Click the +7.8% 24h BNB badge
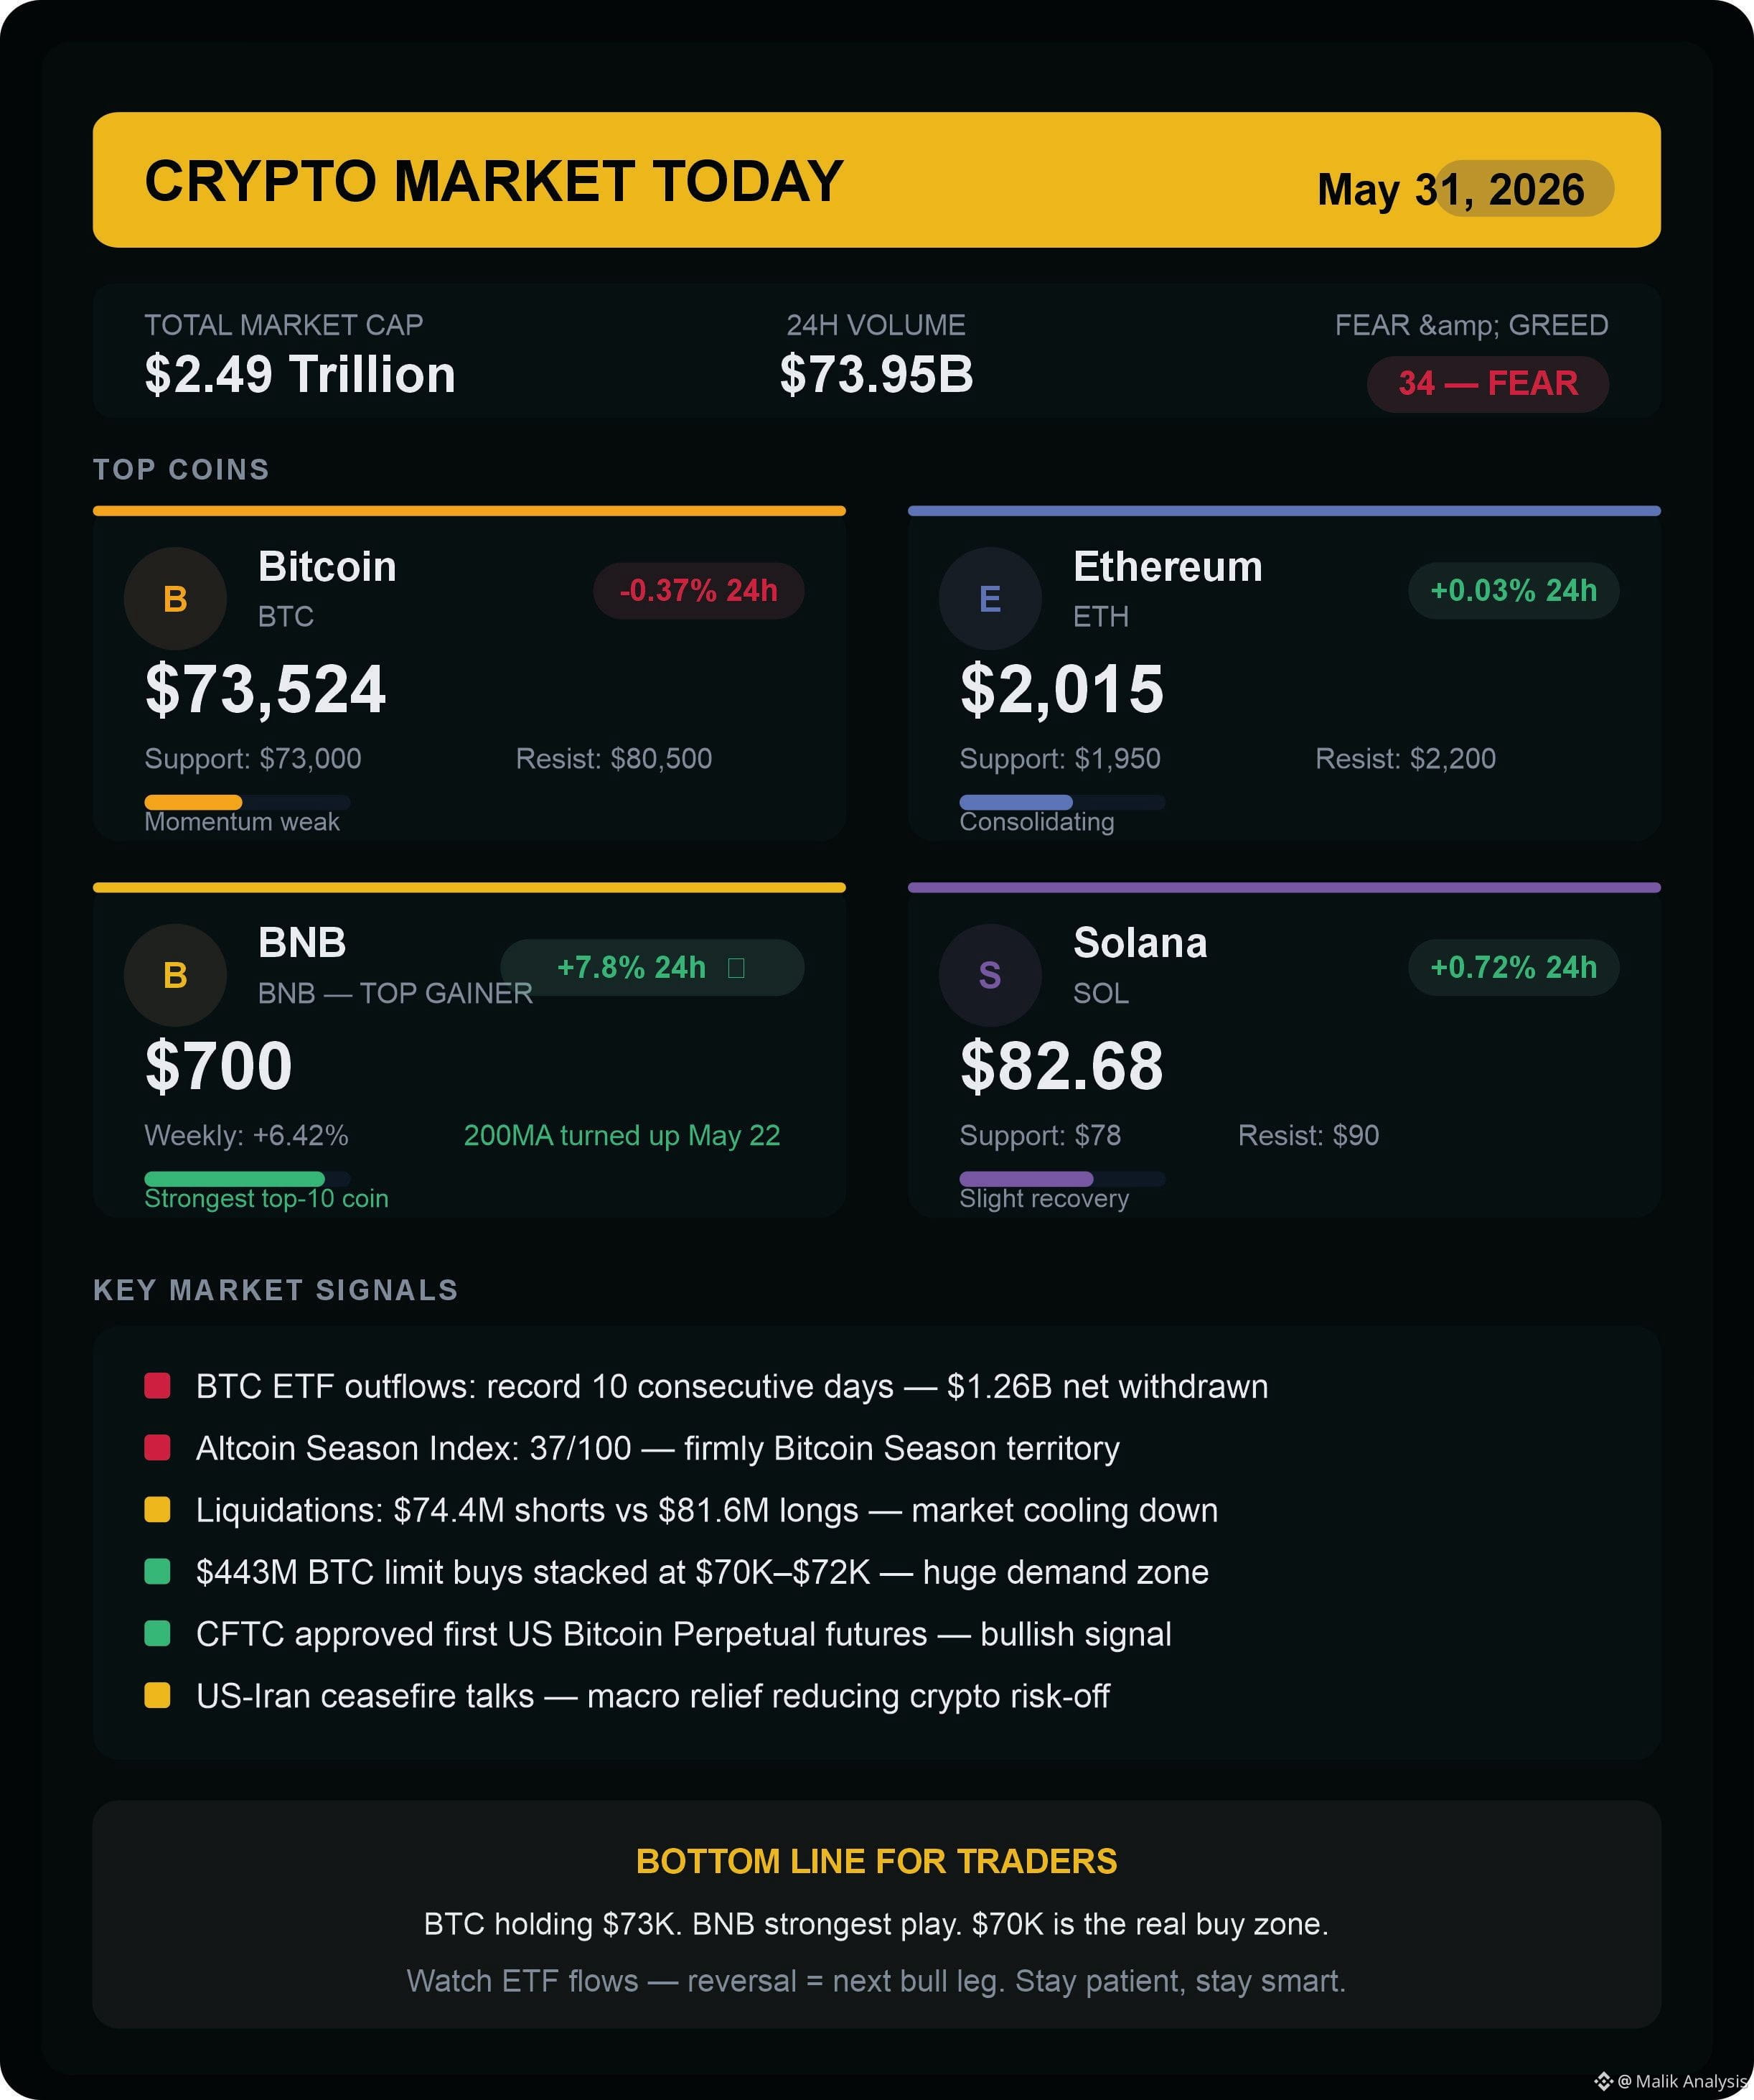 point(652,967)
